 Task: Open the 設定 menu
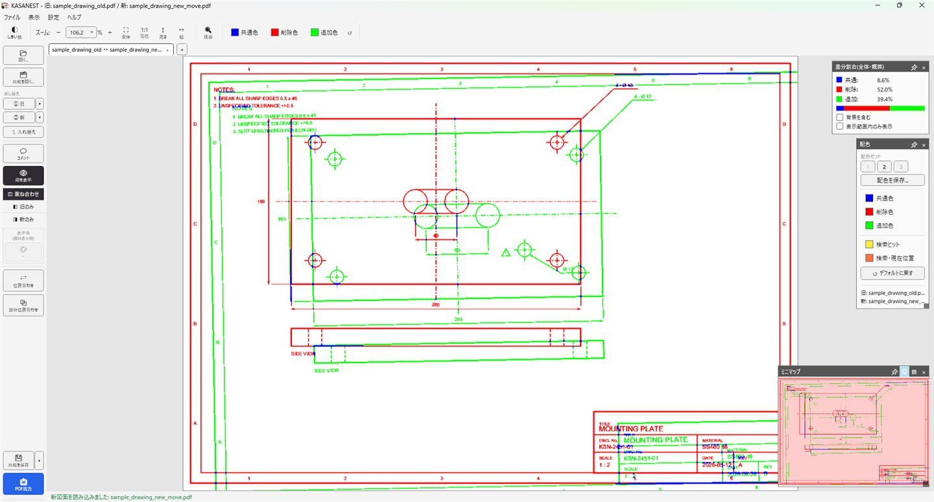(54, 18)
